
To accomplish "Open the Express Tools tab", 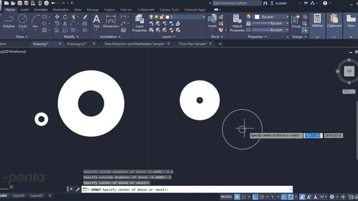I will tap(169, 9).
